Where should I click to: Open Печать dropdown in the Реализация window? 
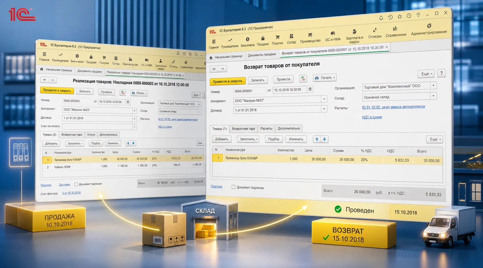[139, 93]
